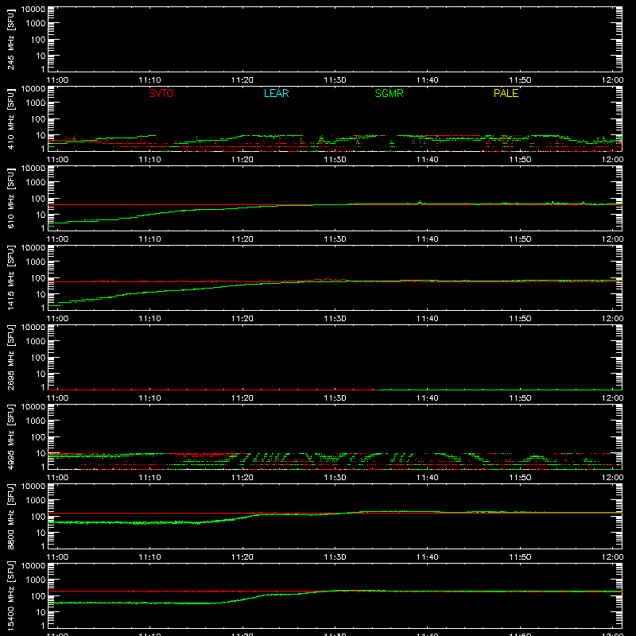The height and width of the screenshot is (636, 636).
Task: Click the red bump near 11:29 in the 1415 MHz plot
Action: coord(327,280)
